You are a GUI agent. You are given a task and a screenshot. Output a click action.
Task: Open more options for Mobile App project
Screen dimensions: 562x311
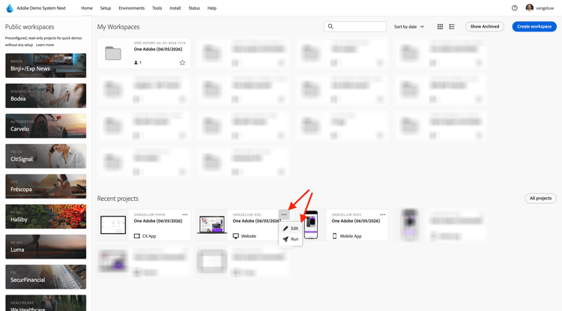tap(383, 214)
